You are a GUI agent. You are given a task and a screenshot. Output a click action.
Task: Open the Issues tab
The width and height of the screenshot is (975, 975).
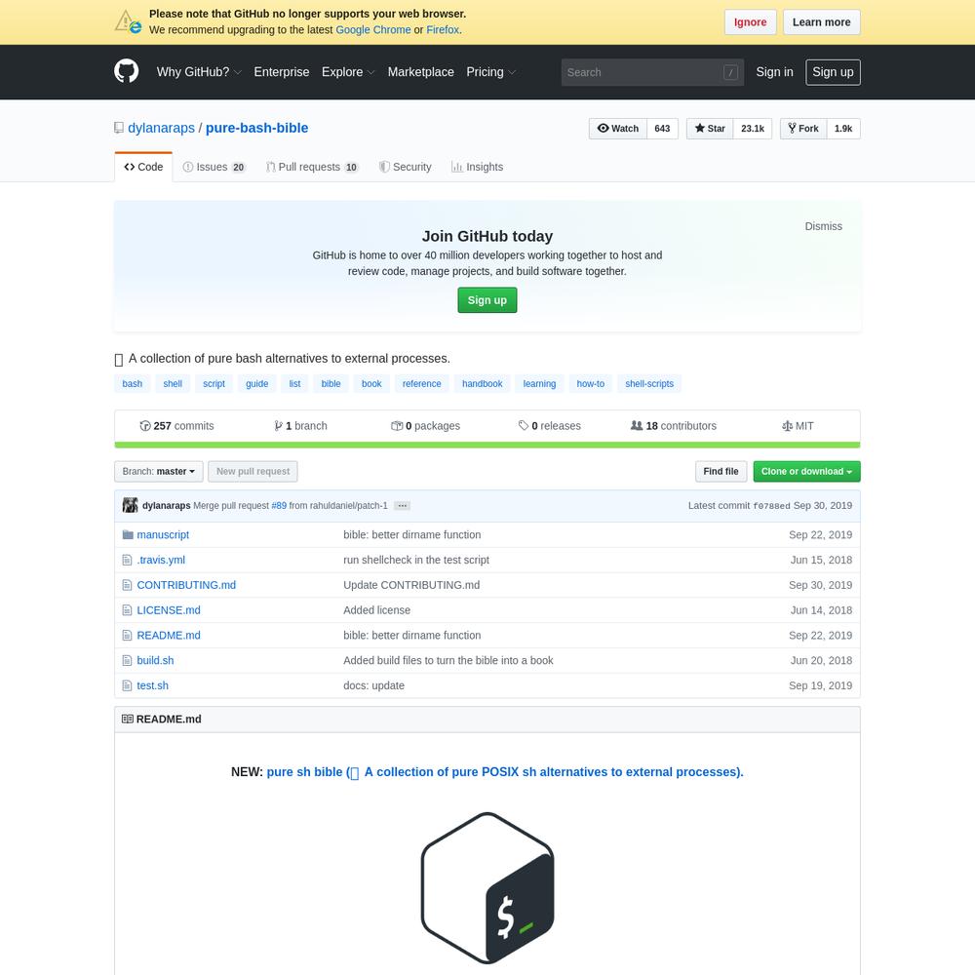pyautogui.click(x=214, y=167)
